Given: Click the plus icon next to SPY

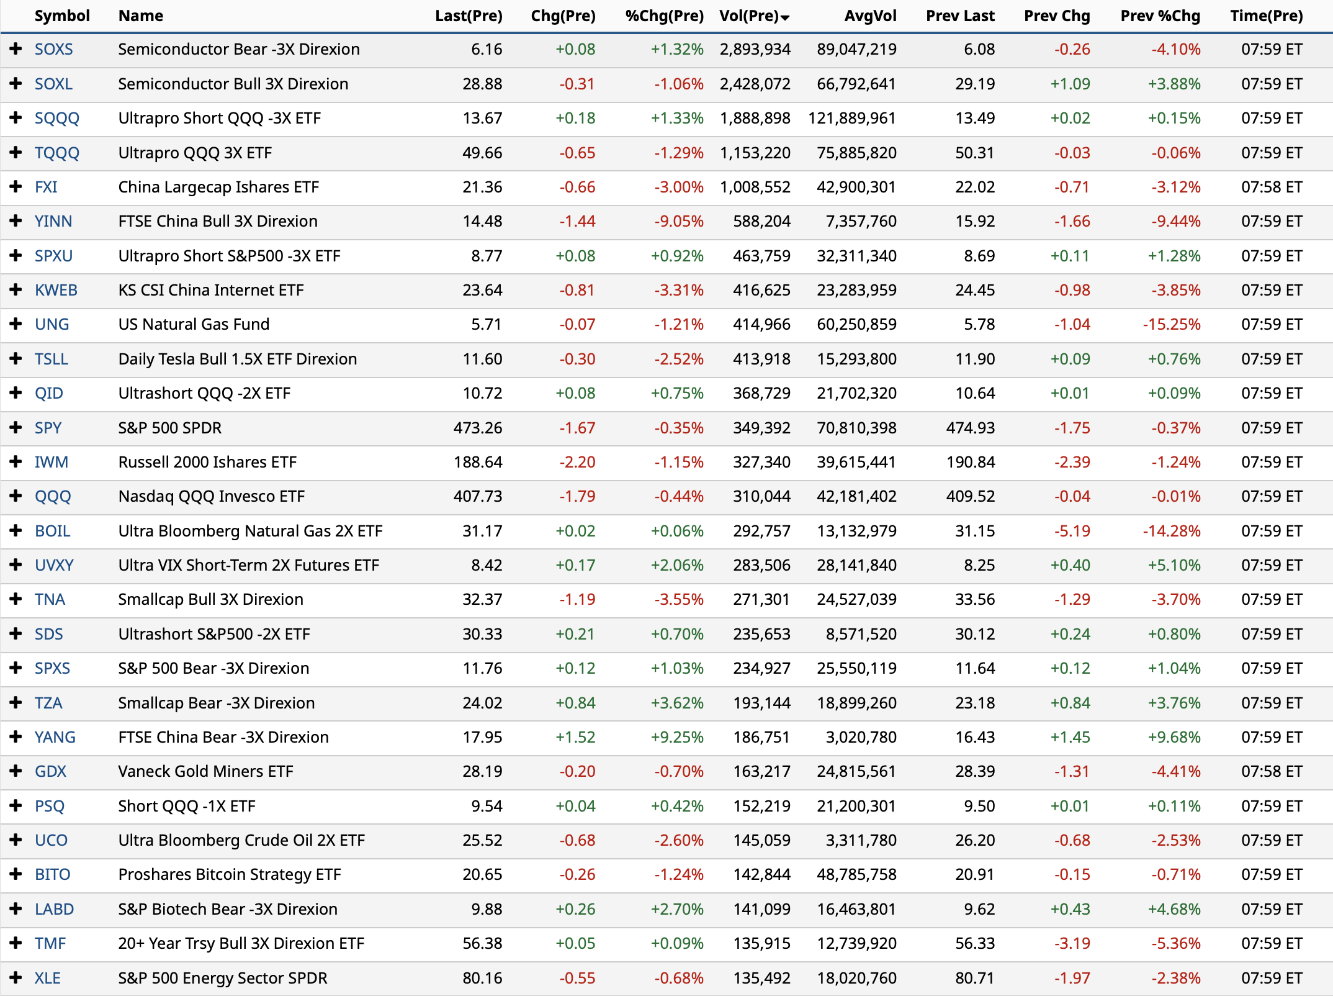Looking at the screenshot, I should tap(16, 428).
